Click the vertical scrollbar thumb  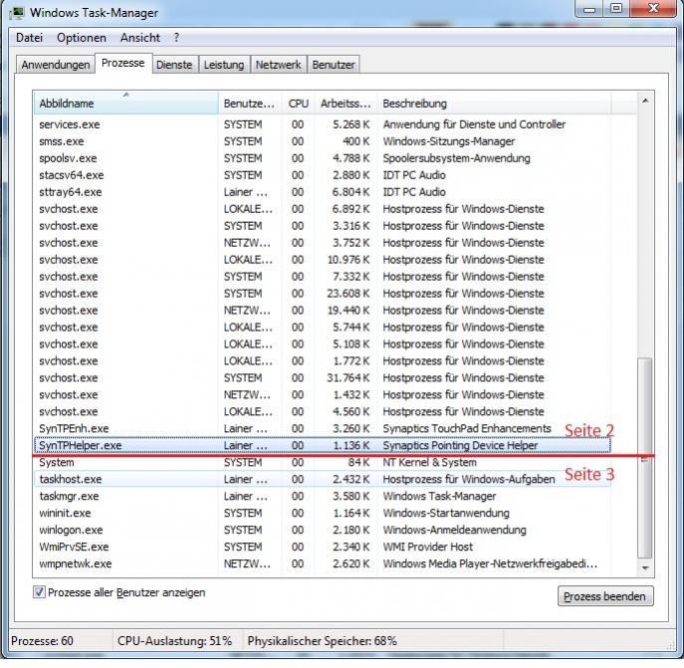pos(645,457)
